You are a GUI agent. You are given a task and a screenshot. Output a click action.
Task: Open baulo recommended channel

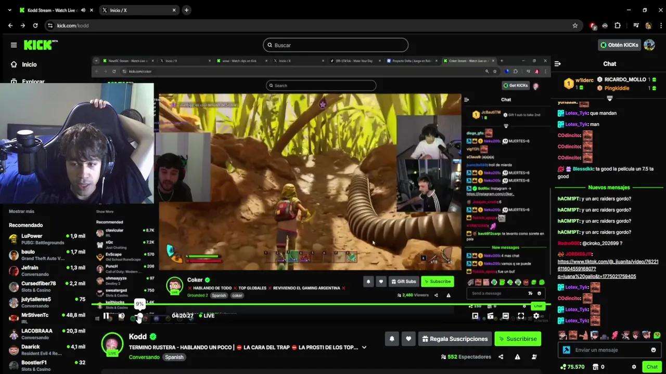click(47, 255)
